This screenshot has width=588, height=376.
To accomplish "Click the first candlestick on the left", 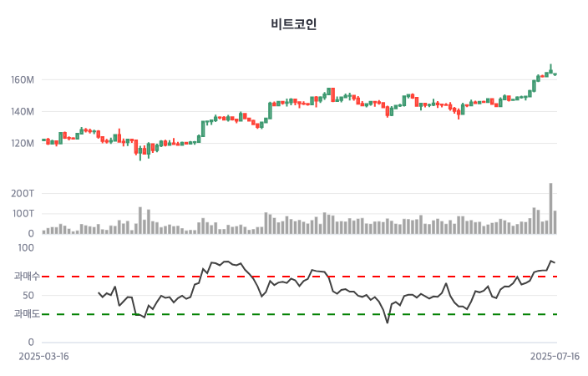I will [44, 140].
